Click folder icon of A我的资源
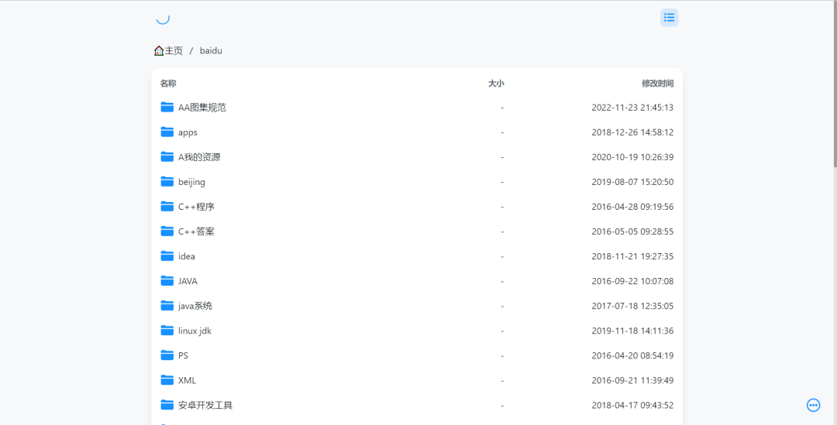 [167, 157]
